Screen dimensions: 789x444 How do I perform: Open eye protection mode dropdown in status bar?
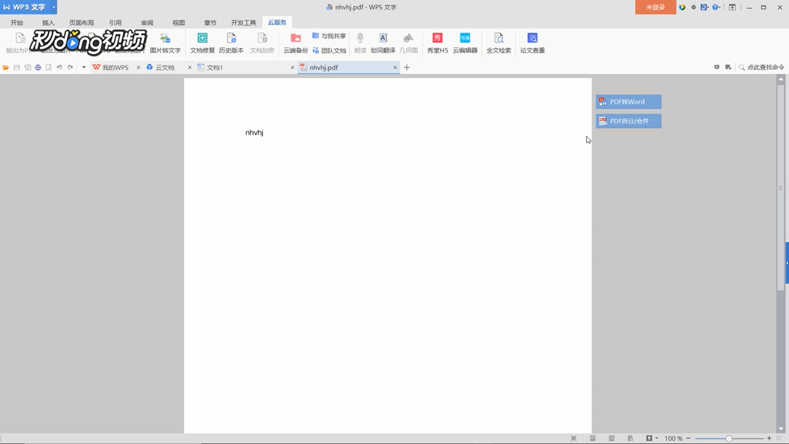point(652,439)
